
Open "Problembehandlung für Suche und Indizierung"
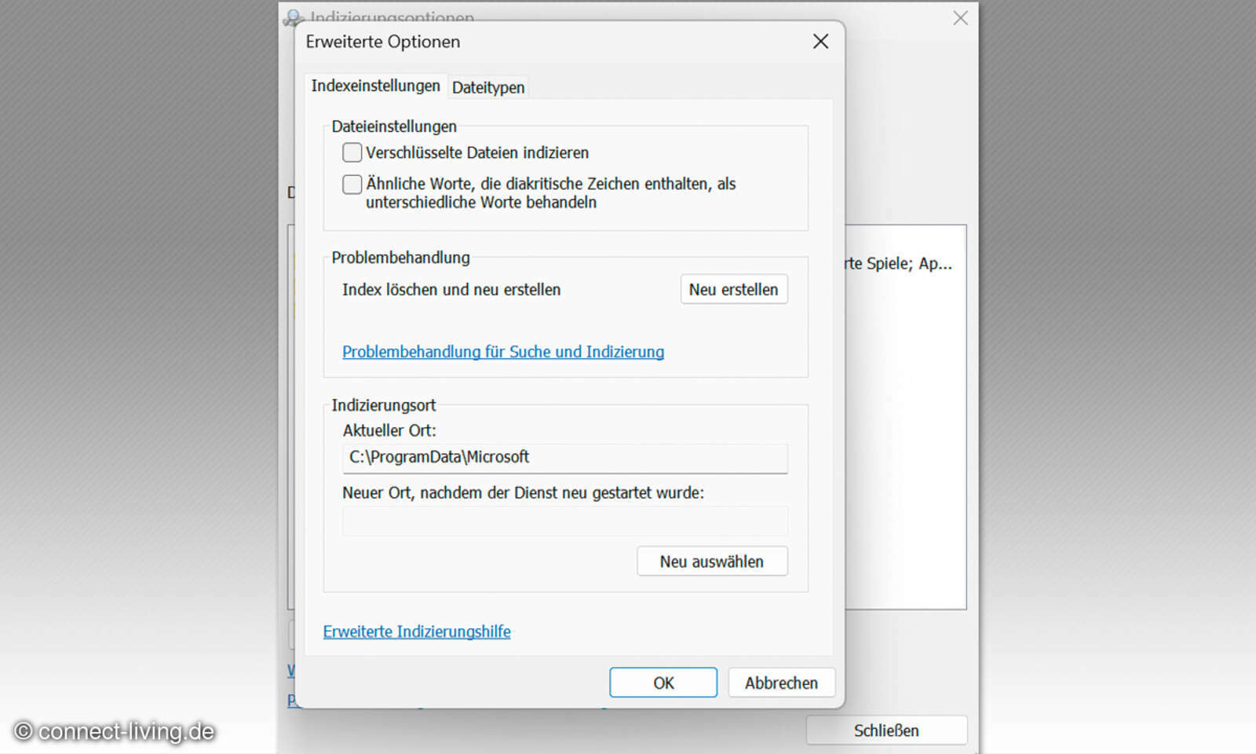[502, 352]
